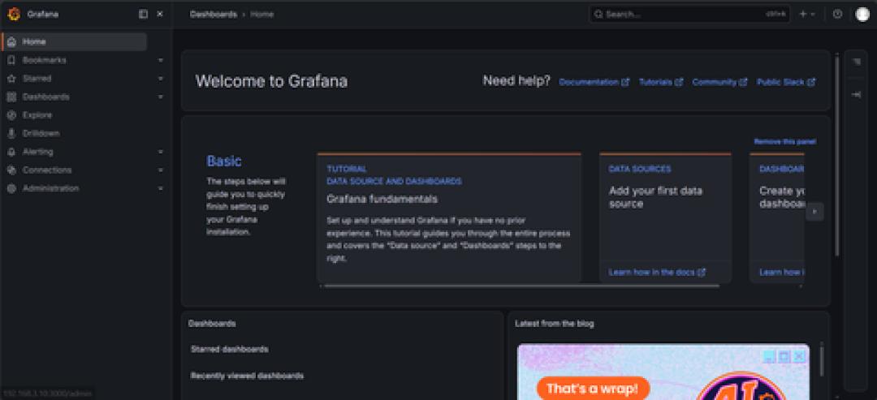Open the user profile avatar
The image size is (877, 400).
point(862,14)
